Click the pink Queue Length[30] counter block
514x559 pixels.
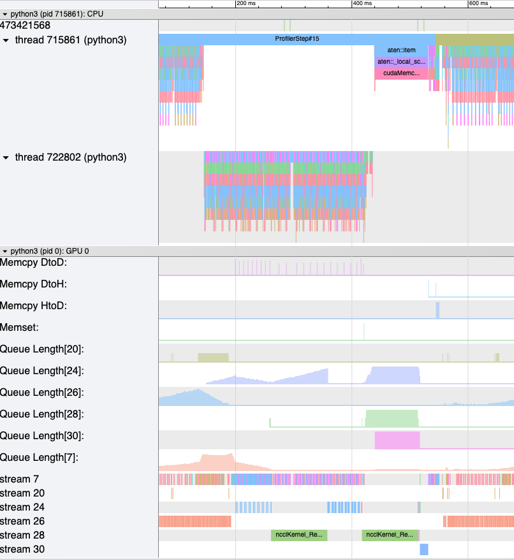397,440
